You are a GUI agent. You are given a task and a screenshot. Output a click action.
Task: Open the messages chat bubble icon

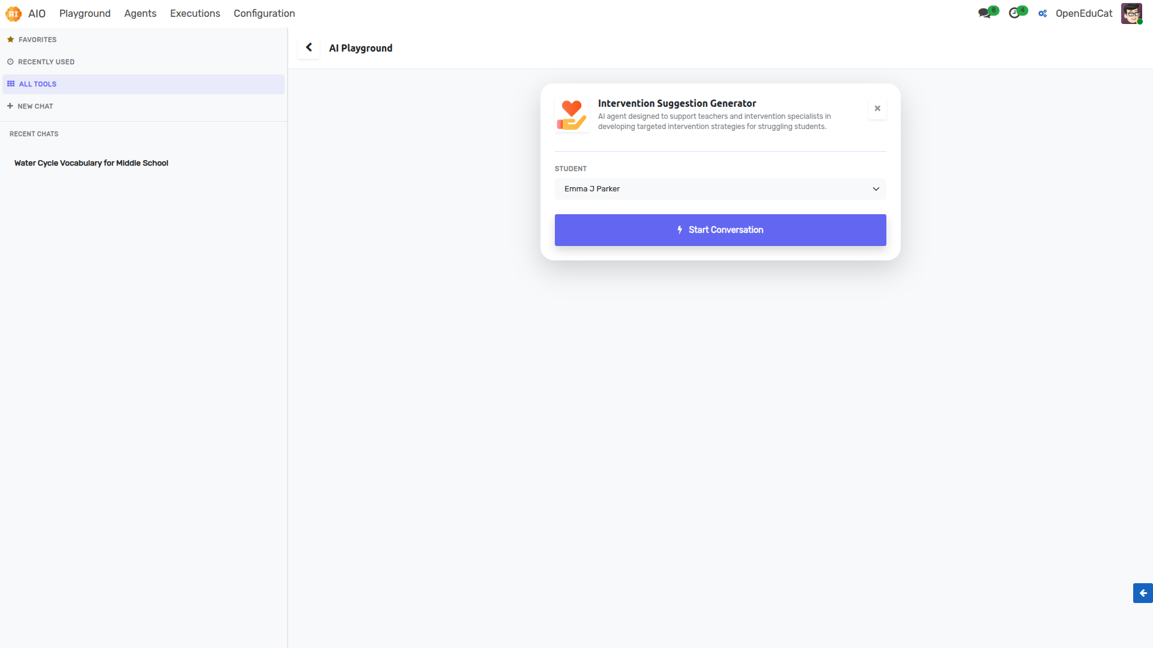point(984,13)
